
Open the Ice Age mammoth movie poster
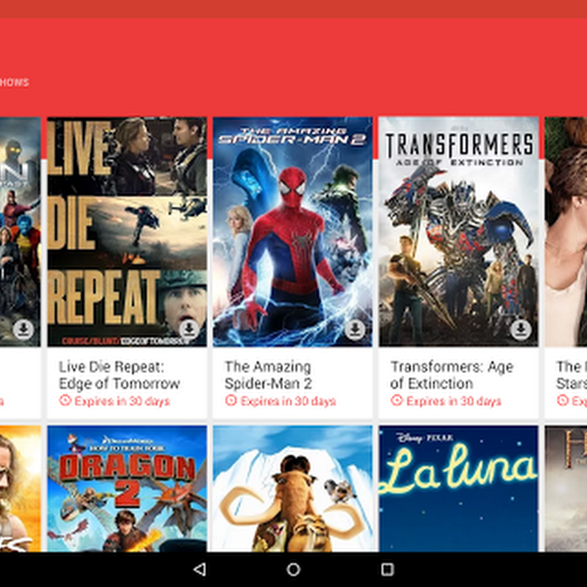pos(293,489)
